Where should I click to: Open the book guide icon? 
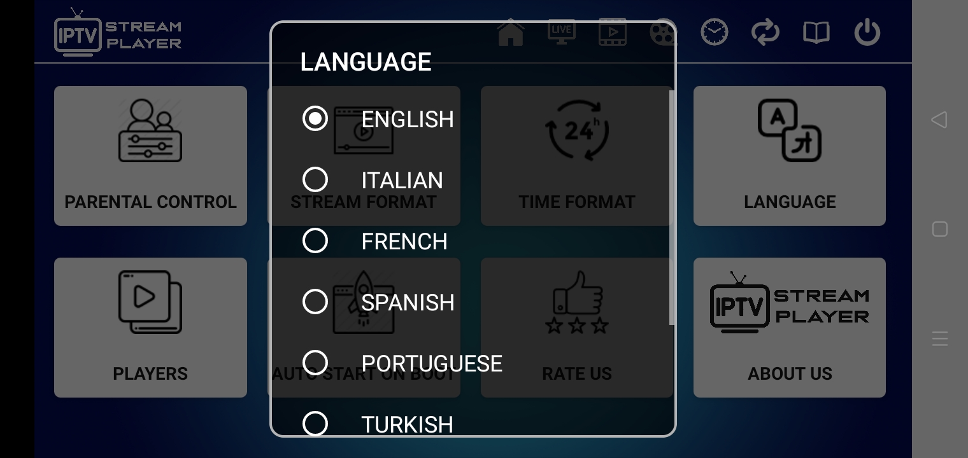(816, 32)
